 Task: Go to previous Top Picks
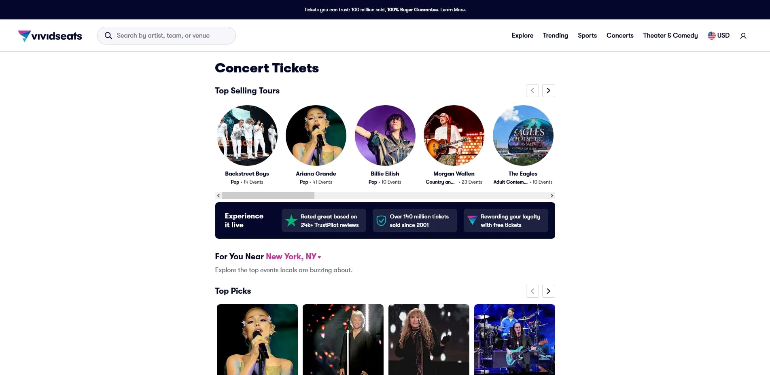click(532, 291)
